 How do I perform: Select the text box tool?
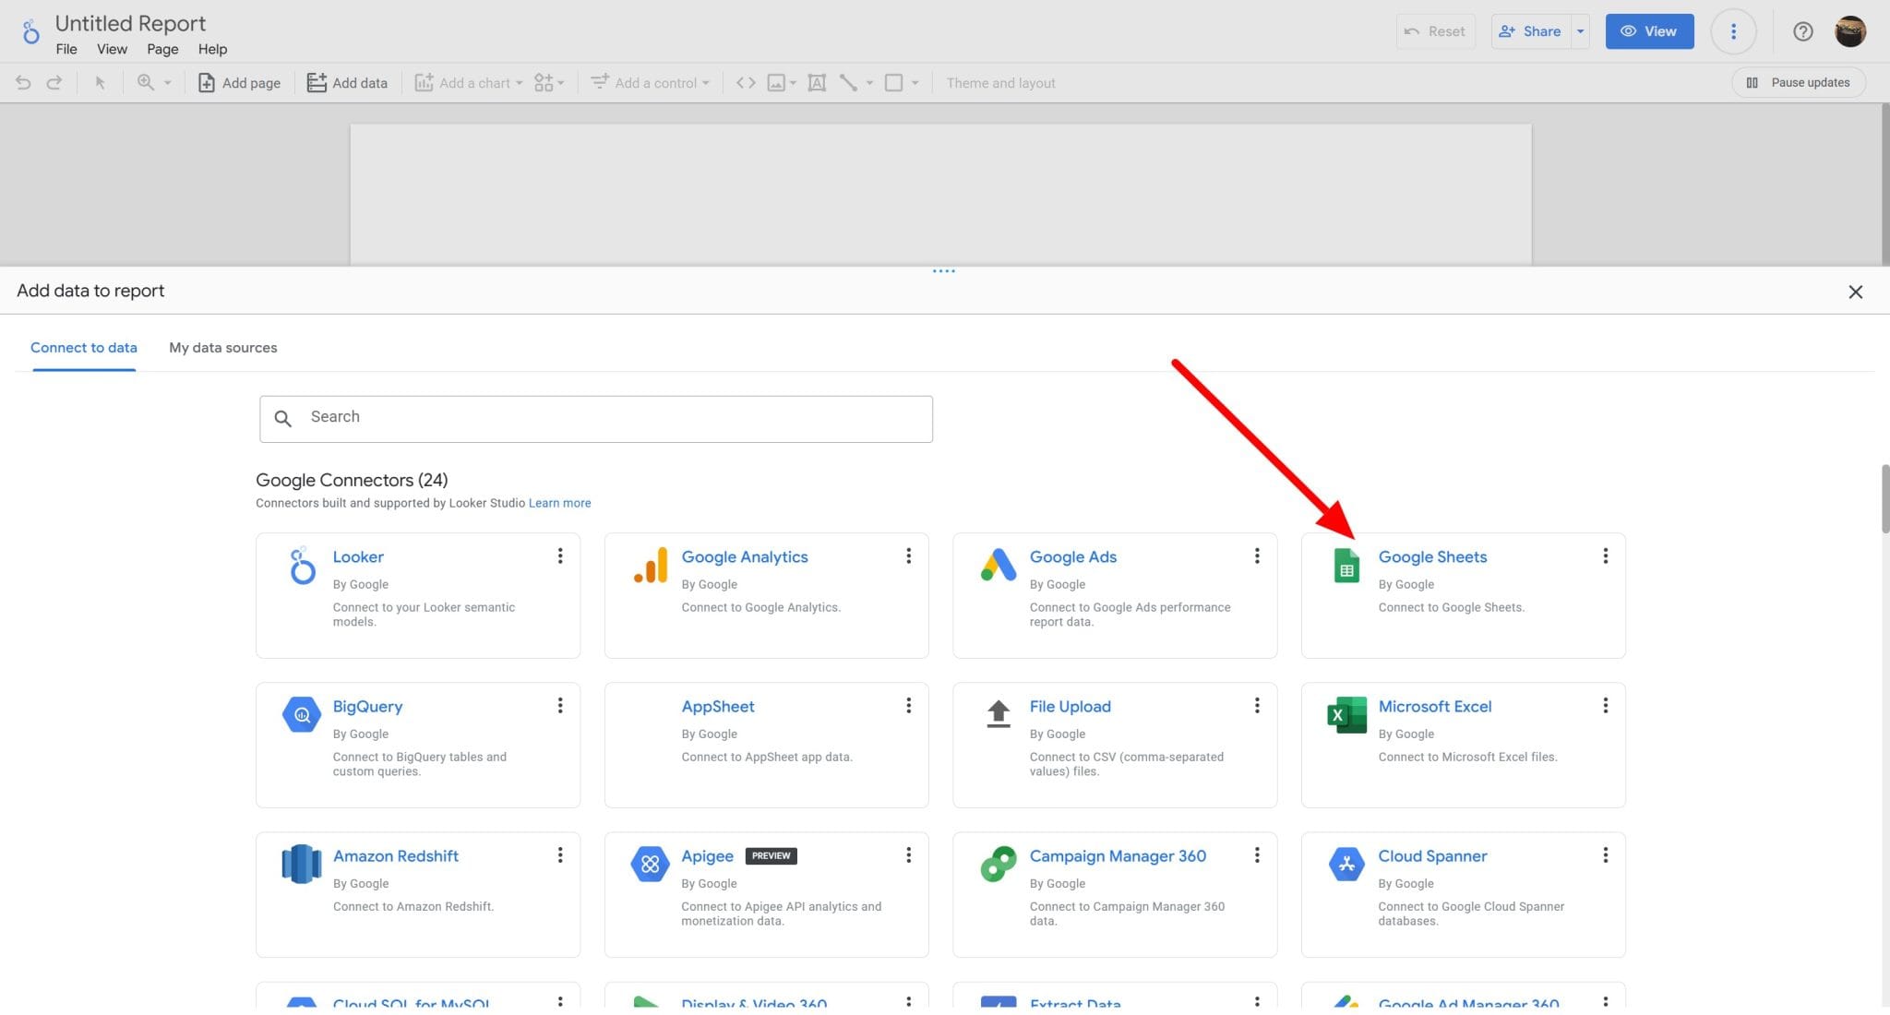[816, 82]
